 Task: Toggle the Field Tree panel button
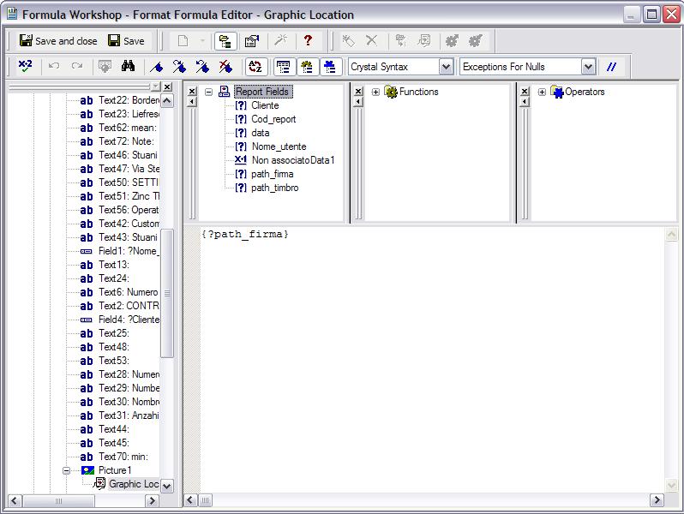tap(284, 67)
